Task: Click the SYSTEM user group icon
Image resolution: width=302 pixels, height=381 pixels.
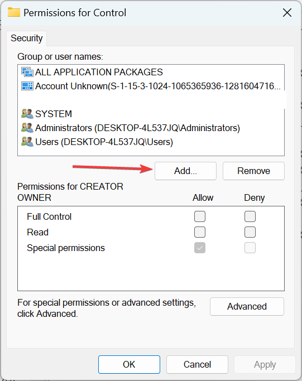Action: click(x=27, y=114)
